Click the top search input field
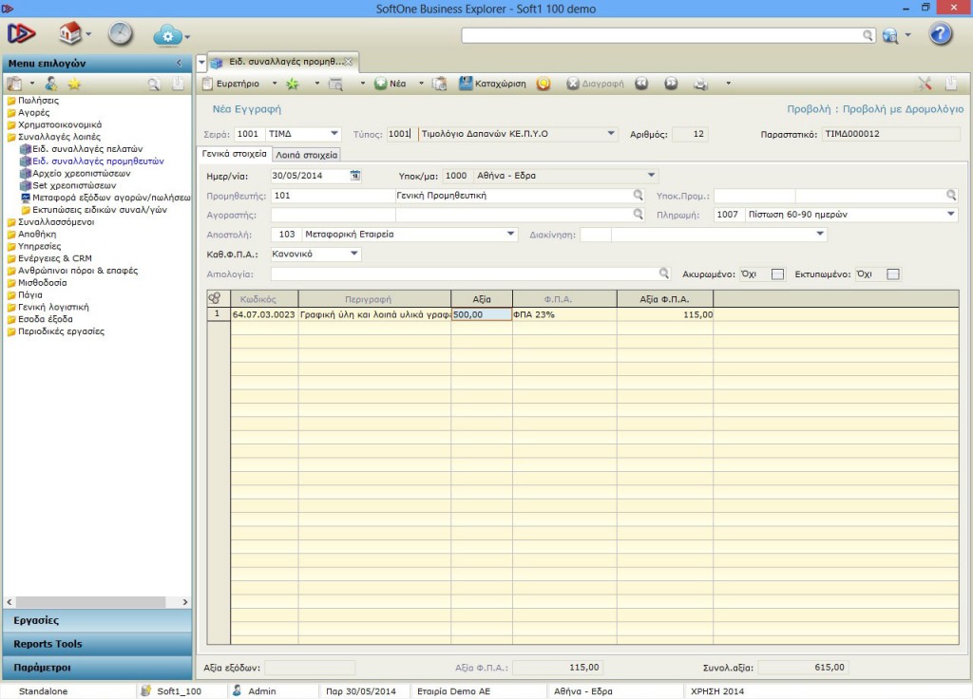973x699 pixels. [x=662, y=35]
